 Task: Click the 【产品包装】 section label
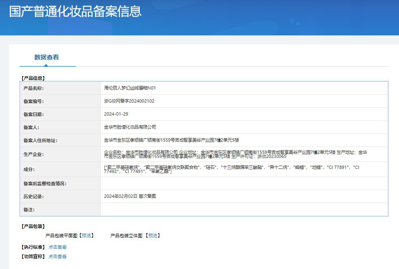pyautogui.click(x=36, y=226)
